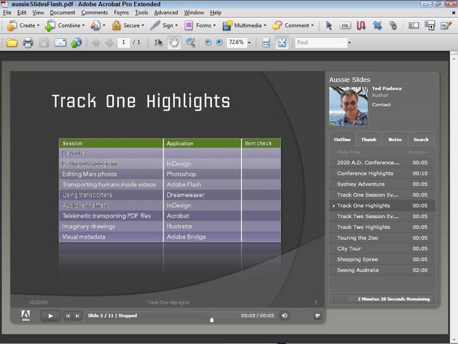458x344 pixels.
Task: Select the Select Object arrow tool
Action: [x=329, y=25]
